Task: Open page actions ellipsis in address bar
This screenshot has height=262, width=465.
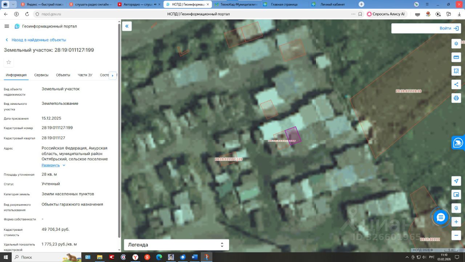Action: tap(353, 14)
